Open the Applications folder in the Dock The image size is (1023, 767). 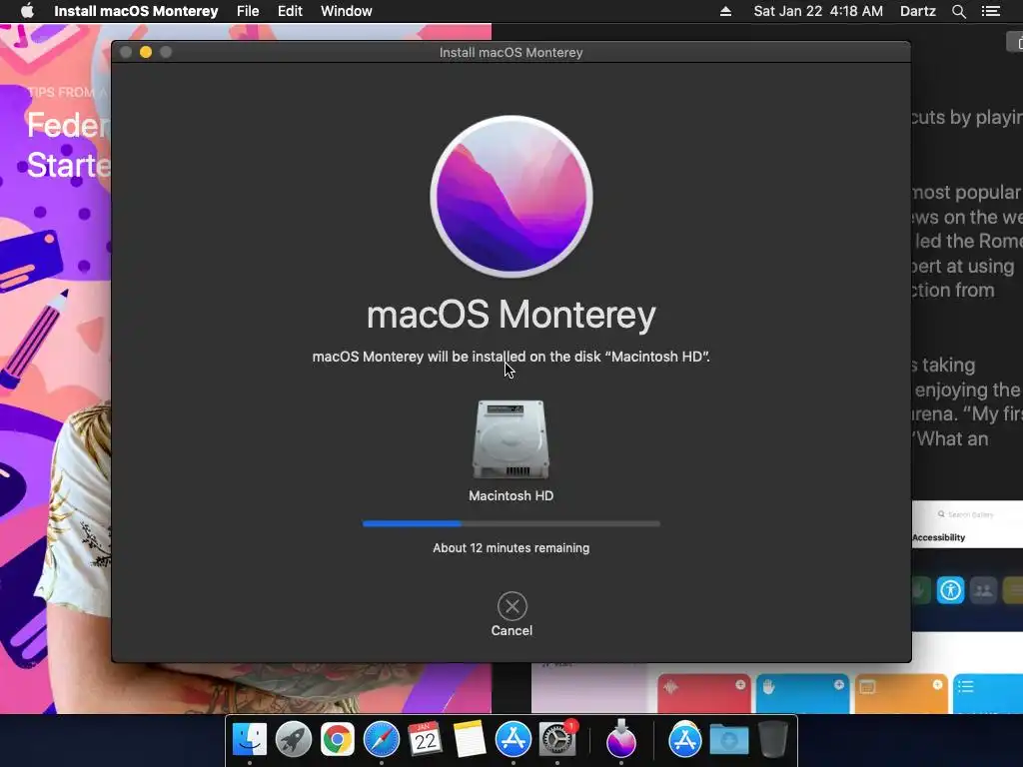tap(685, 740)
